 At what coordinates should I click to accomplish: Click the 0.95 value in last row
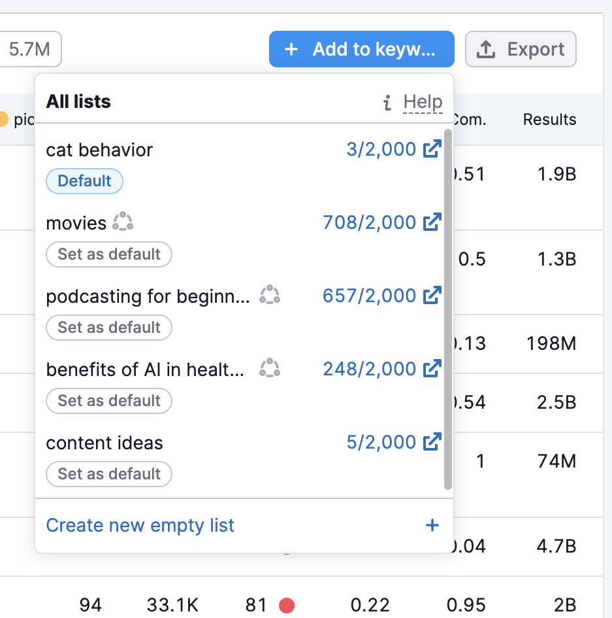[x=466, y=606]
